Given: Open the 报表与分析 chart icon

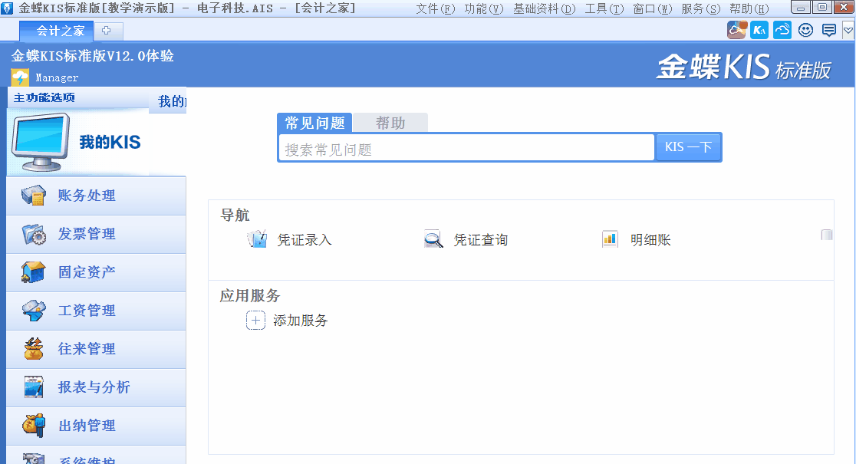Looking at the screenshot, I should [x=33, y=387].
